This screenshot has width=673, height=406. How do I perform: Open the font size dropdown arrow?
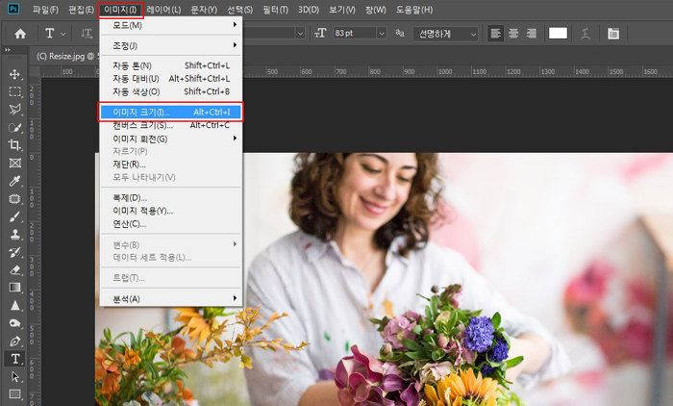(x=381, y=33)
